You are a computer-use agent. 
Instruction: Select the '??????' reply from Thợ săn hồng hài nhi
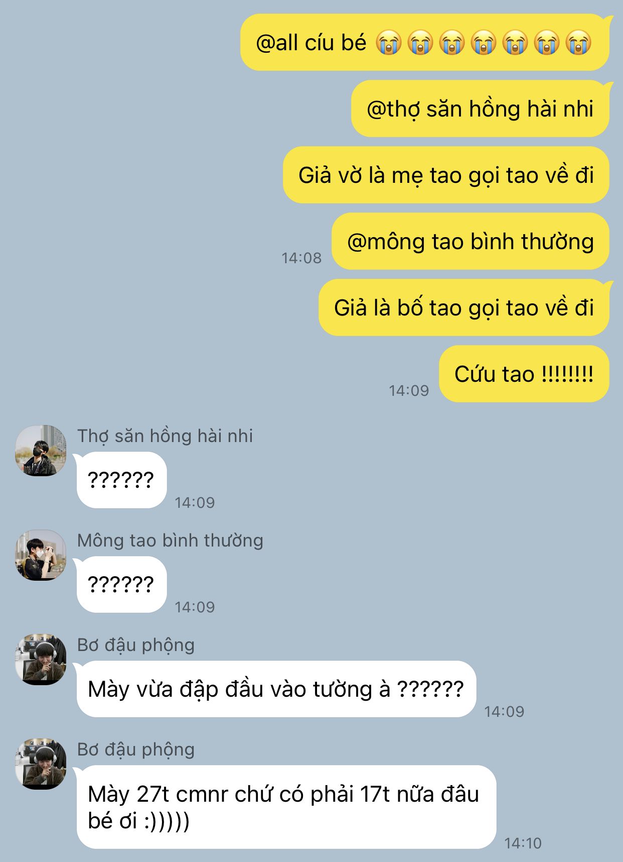120,480
